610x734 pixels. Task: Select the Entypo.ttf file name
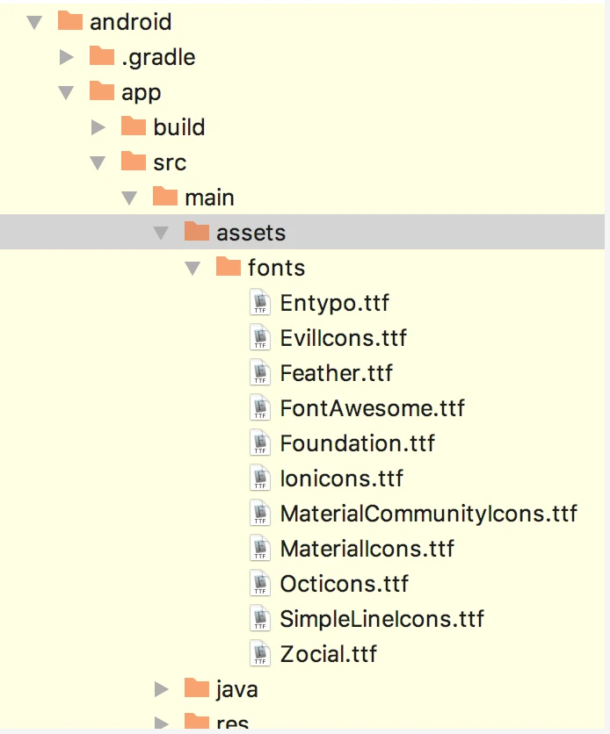point(335,303)
